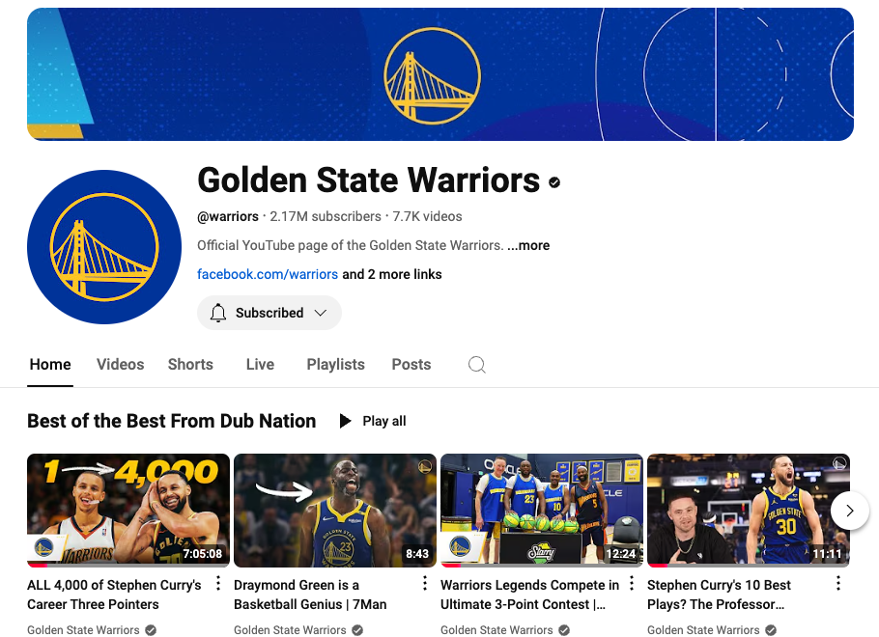
Task: Click the channel name under the Warriors Legends video
Action: (x=496, y=630)
